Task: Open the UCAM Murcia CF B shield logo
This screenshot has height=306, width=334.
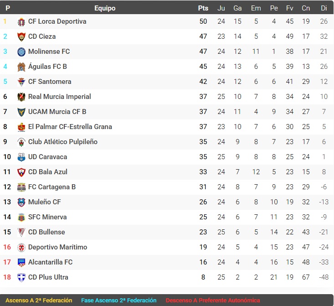Action: pyautogui.click(x=21, y=112)
